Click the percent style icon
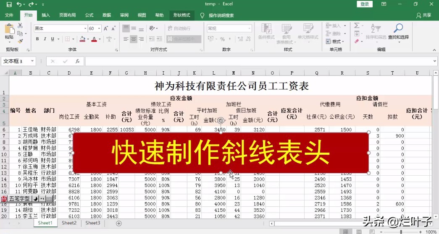 coord(222,39)
